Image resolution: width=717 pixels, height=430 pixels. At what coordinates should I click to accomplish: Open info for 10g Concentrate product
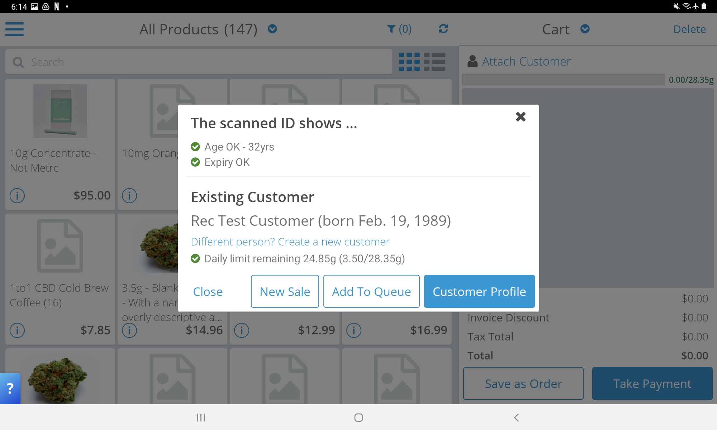(17, 196)
